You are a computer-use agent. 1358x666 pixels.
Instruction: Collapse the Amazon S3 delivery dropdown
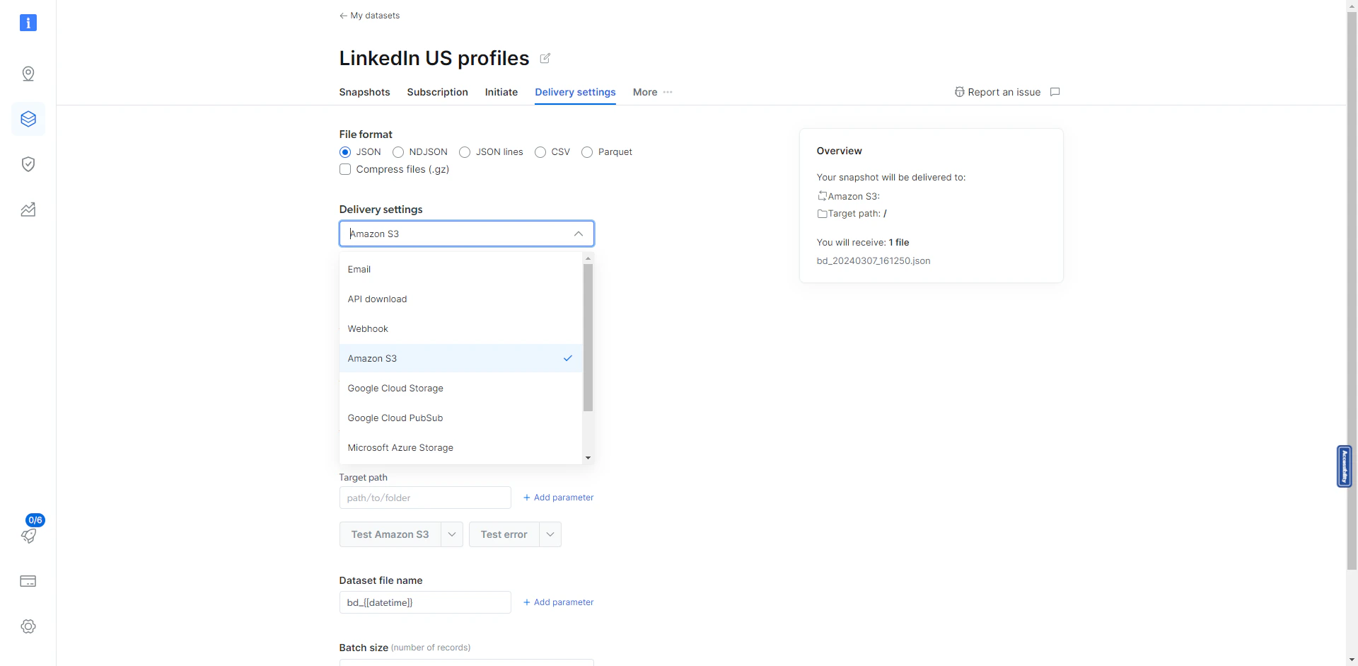[x=579, y=234]
